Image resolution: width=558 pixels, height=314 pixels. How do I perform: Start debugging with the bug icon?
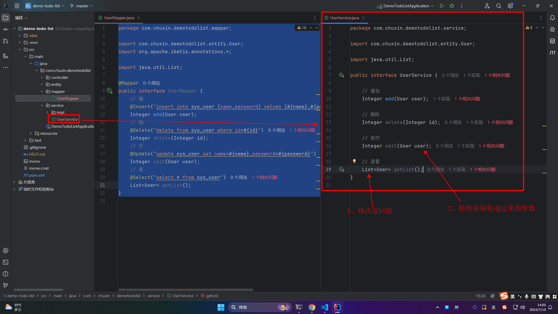click(452, 6)
